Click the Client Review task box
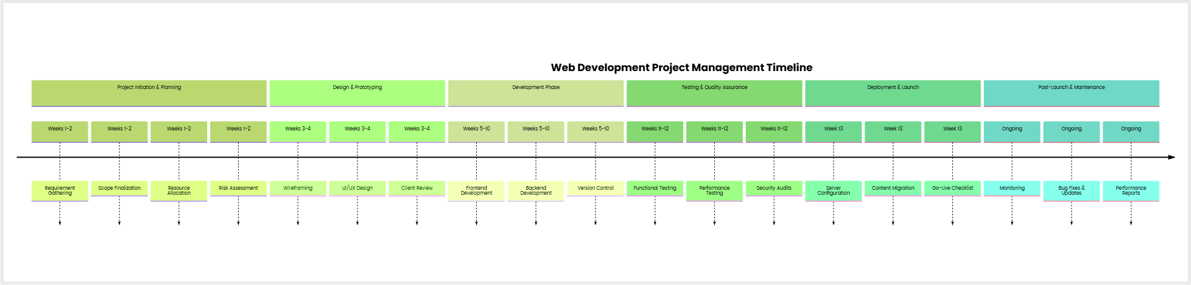The image size is (1191, 285). click(417, 188)
